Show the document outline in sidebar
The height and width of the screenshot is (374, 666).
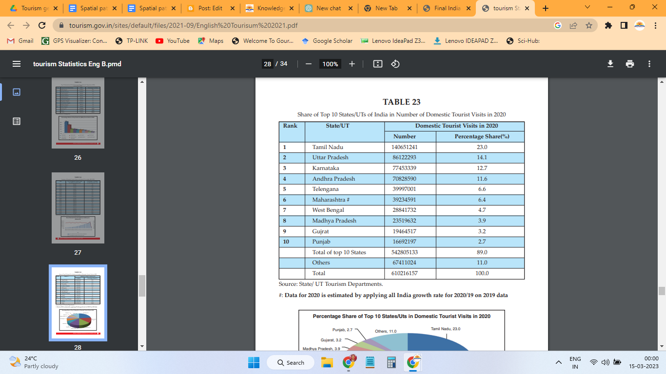[17, 121]
